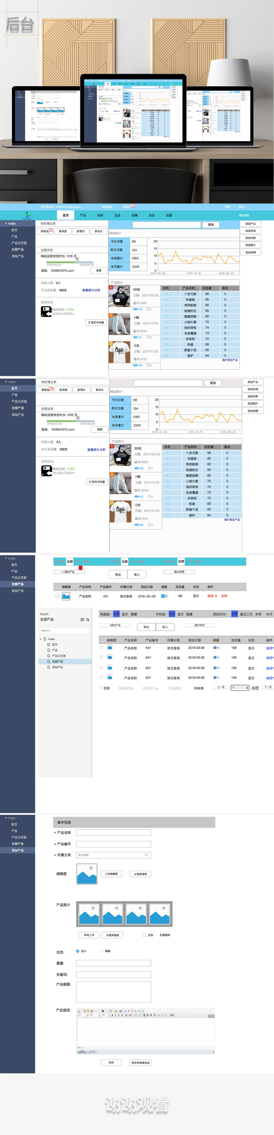The image size is (274, 1135).
Task: Click the add-page icon in the PAGES panel header
Action: click(88, 619)
